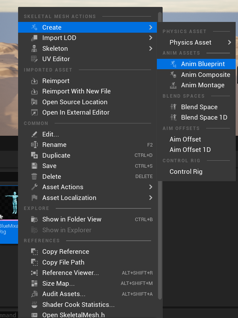This screenshot has height=318, width=238.
Task: Click the floppy disk Save icon
Action: tap(34, 166)
